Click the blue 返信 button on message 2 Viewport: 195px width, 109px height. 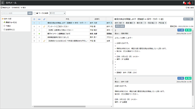(181, 30)
